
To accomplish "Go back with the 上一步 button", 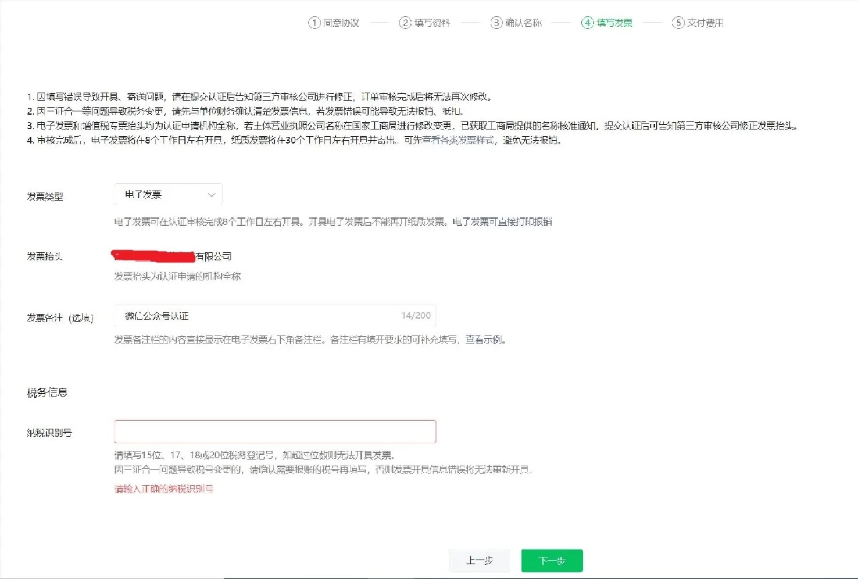I will pyautogui.click(x=479, y=561).
